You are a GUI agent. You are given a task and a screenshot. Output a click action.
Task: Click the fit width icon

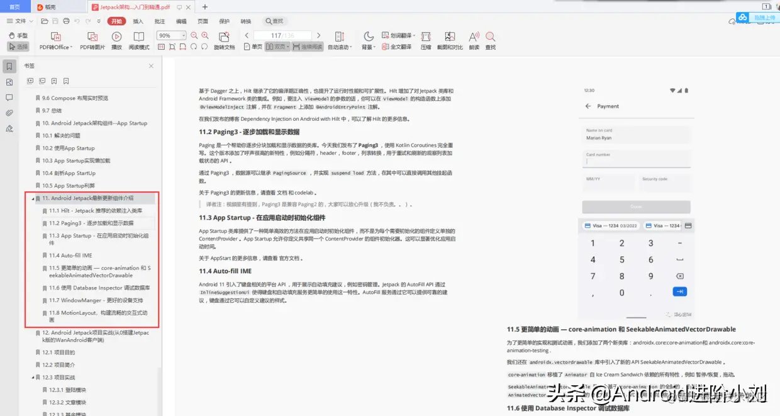point(183,47)
